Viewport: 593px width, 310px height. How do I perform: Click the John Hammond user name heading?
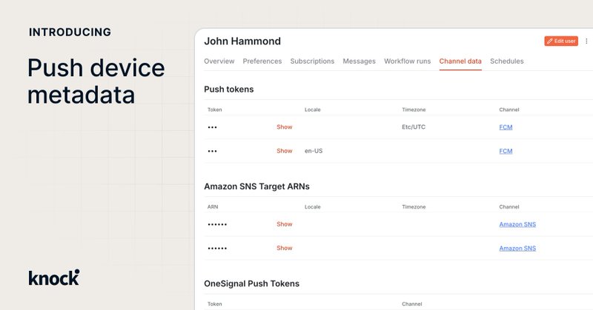(x=242, y=41)
